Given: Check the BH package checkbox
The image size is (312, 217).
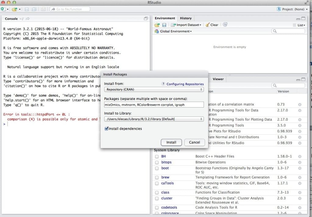Looking at the screenshot, I should tap(157, 157).
